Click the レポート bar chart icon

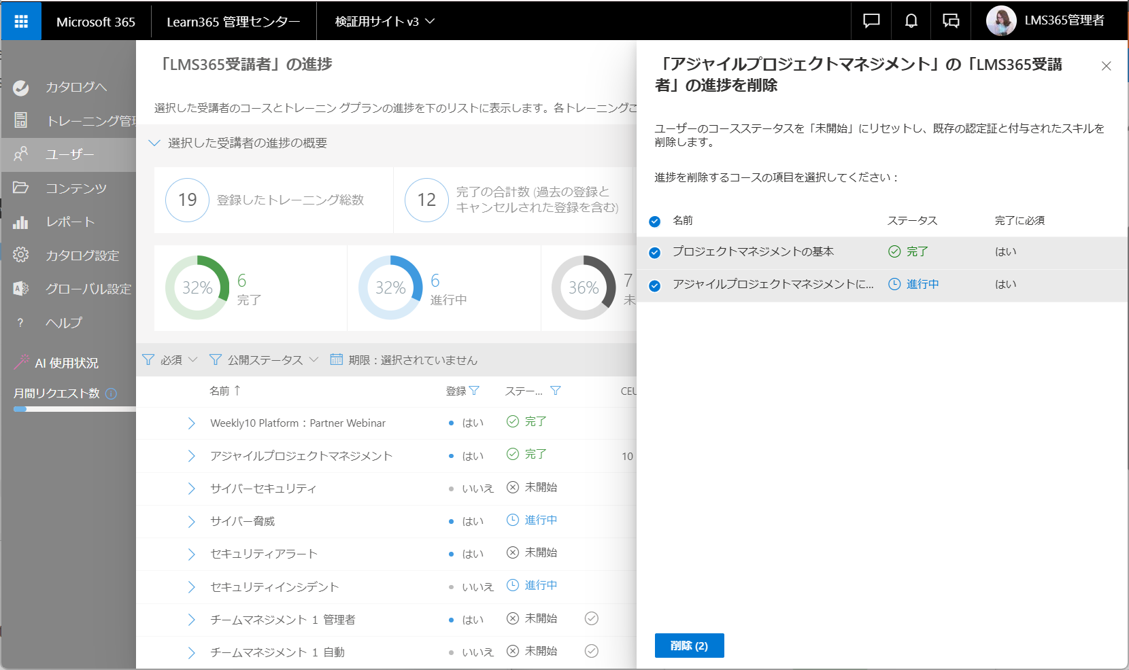(x=21, y=222)
